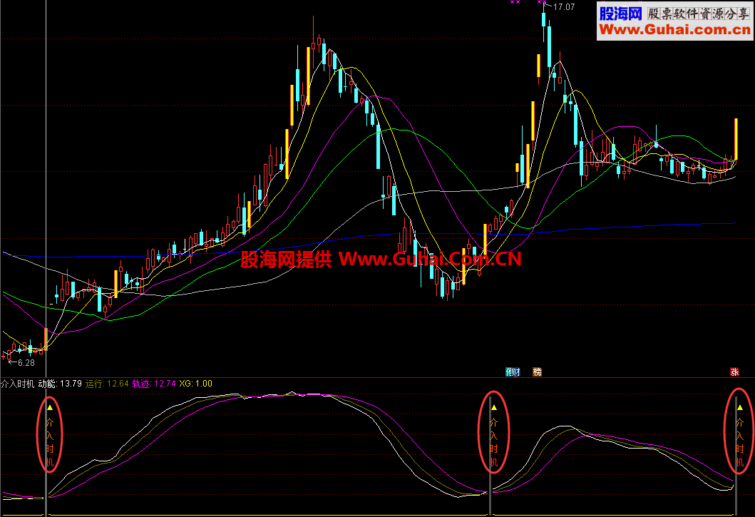Click the 6.28 low price label
This screenshot has width=755, height=517.
pos(26,363)
